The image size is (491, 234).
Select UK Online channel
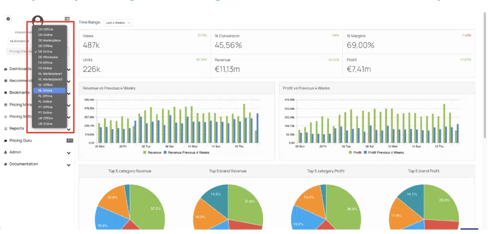[x=50, y=124]
